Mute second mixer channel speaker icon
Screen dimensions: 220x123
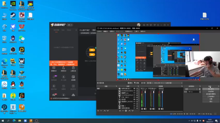click(154, 109)
